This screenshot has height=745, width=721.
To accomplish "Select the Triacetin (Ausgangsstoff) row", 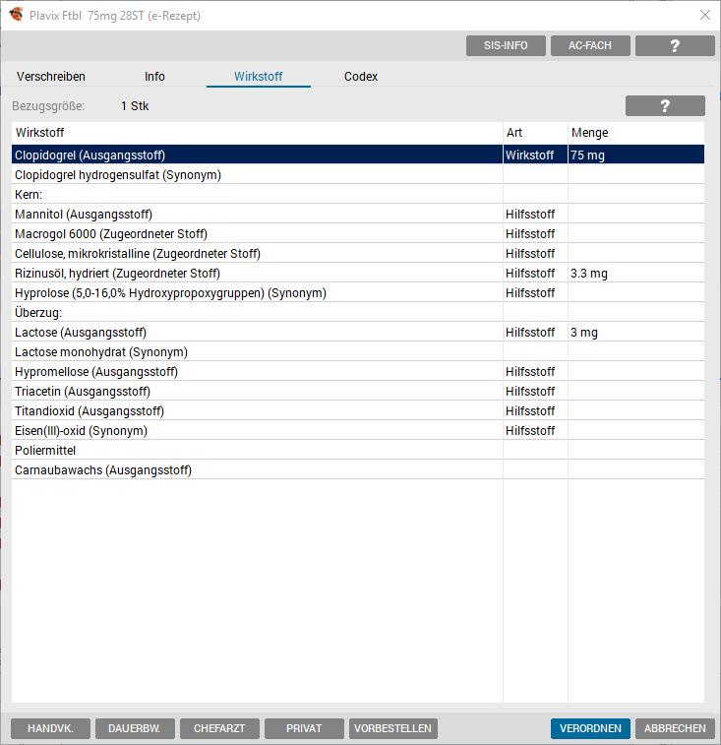I will coord(358,392).
